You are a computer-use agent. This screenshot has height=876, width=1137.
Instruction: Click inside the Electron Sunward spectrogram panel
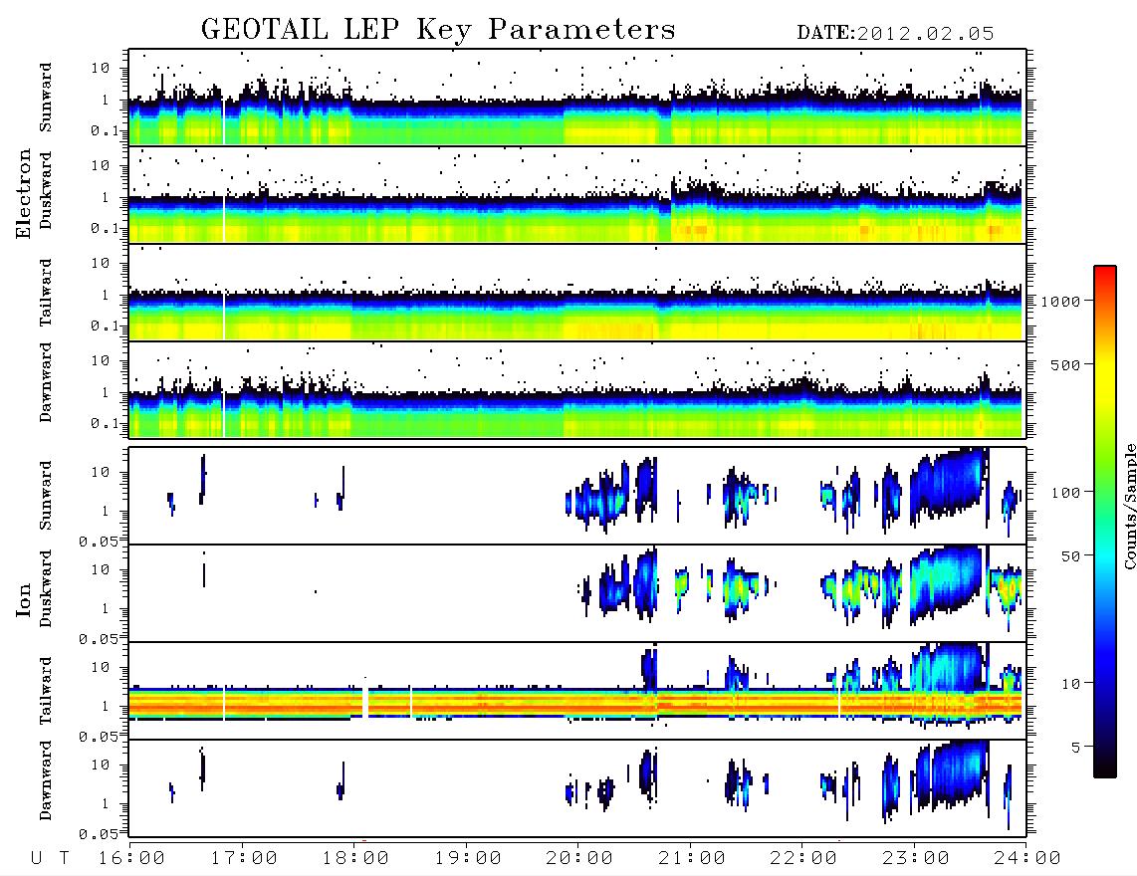click(577, 97)
